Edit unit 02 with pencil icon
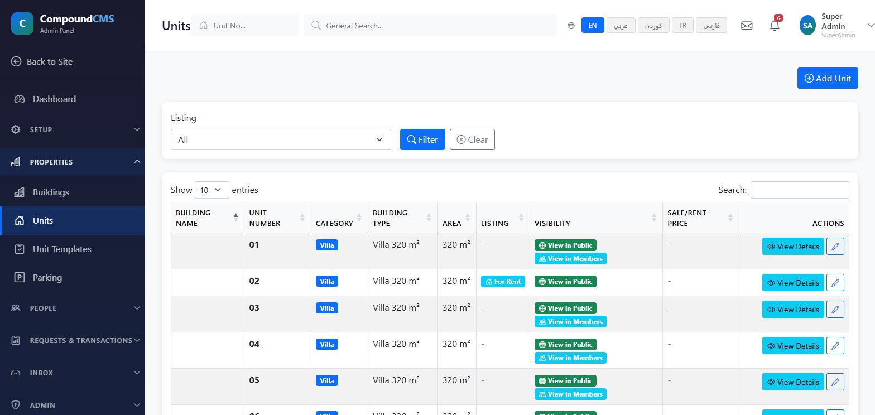Image resolution: width=875 pixels, height=415 pixels. tap(835, 282)
